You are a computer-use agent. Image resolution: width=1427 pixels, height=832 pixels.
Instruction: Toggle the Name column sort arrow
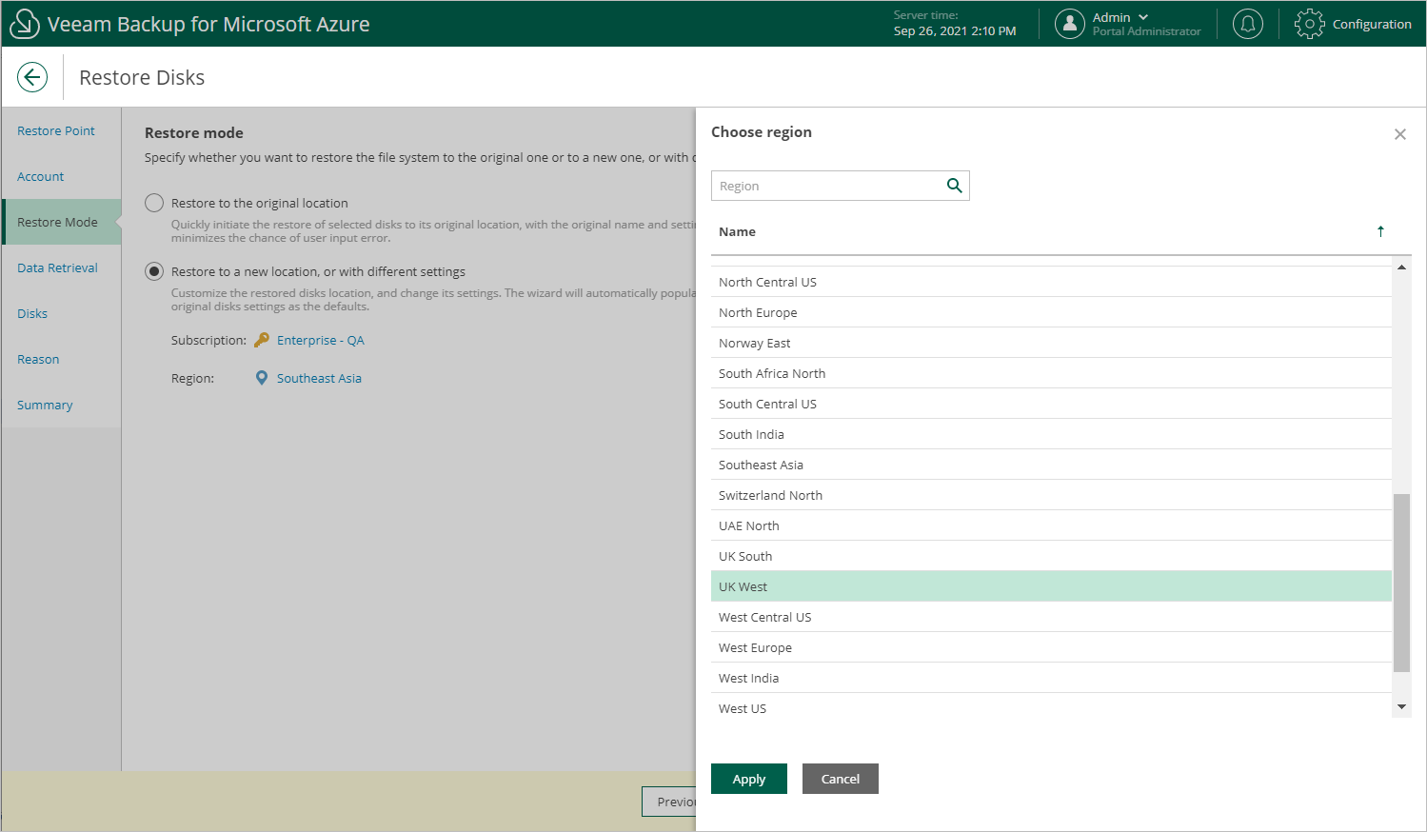point(1380,231)
